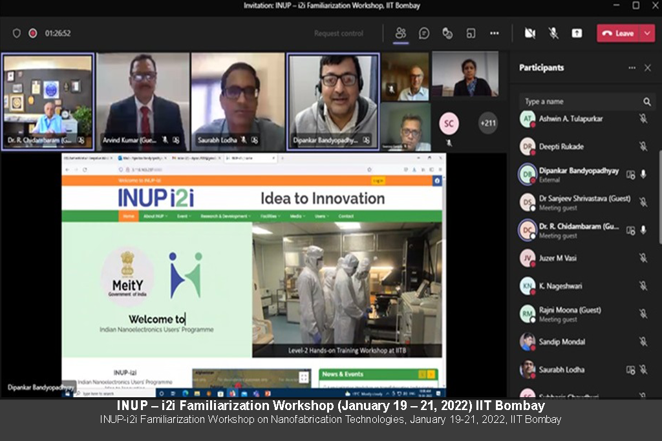
Task: Select Arvind Kumar's video tile
Action: (143, 101)
